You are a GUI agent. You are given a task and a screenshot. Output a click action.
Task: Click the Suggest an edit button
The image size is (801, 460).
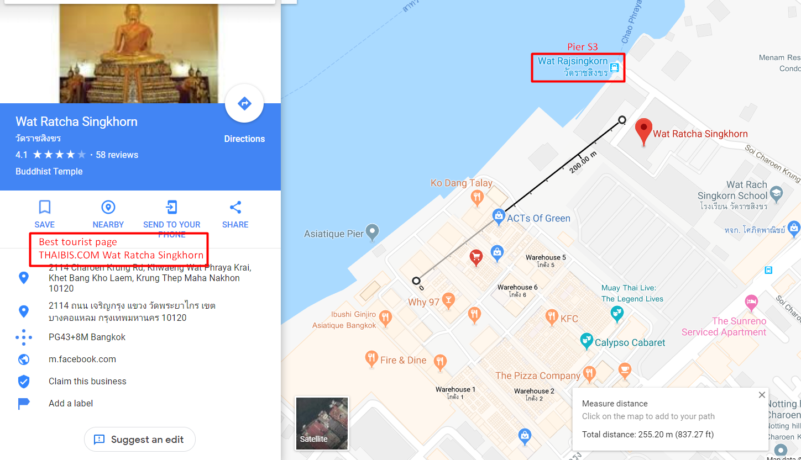(x=140, y=440)
